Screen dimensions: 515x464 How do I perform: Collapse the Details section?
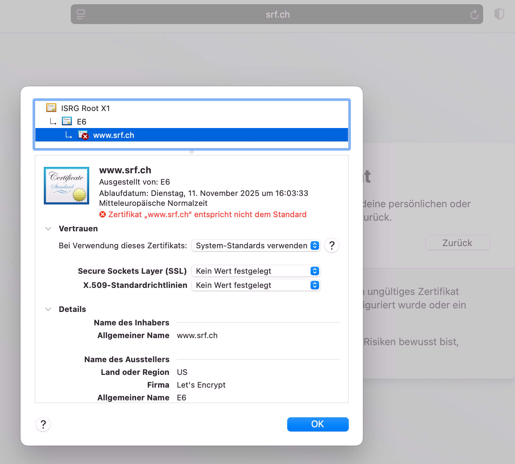click(x=48, y=309)
